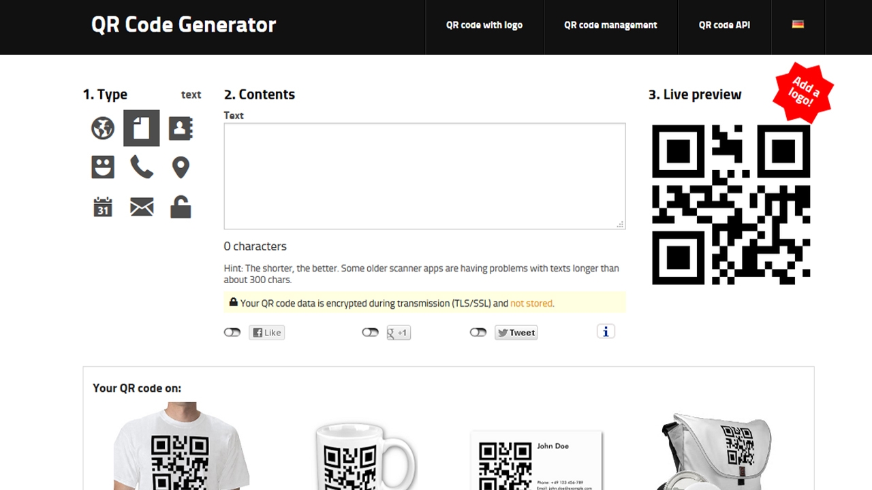872x490 pixels.
Task: Enable the Tweet toggle
Action: 478,332
